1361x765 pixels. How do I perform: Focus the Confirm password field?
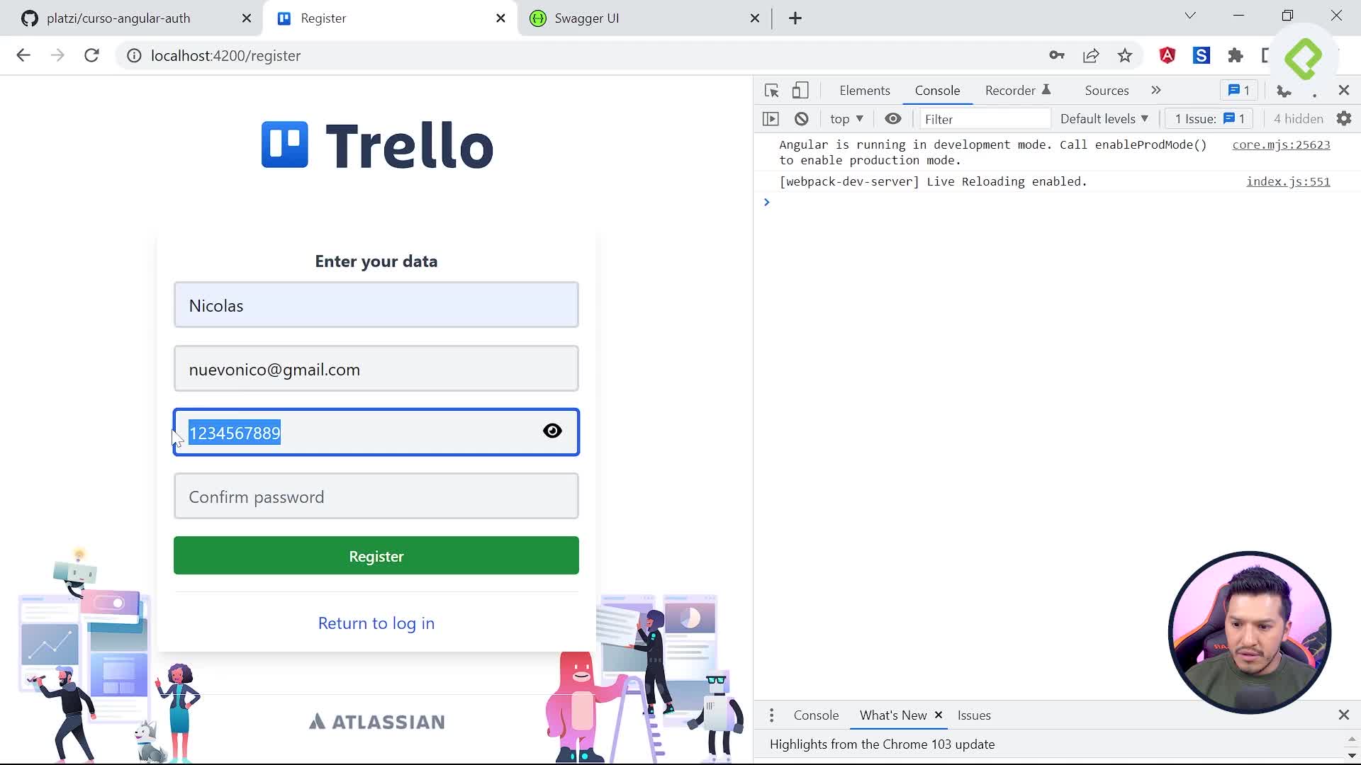[376, 497]
